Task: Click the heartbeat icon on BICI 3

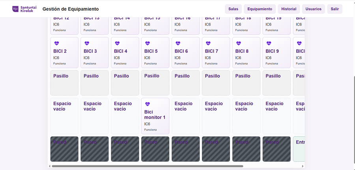Action: click(x=87, y=43)
